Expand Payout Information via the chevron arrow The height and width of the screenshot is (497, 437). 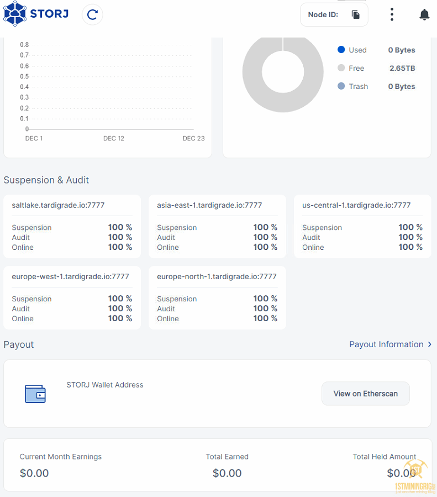point(429,344)
